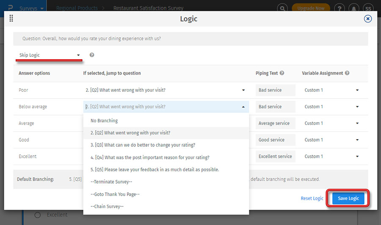The height and width of the screenshot is (225, 381).
Task: Click help icon beside Skip Logic dropdown
Action: (x=92, y=55)
